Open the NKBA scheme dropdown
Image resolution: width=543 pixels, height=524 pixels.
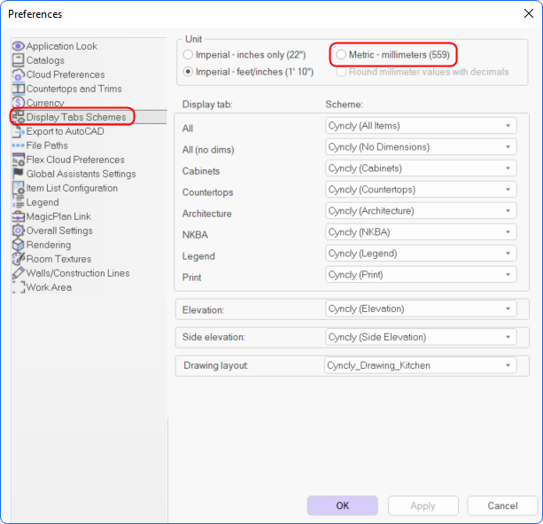pyautogui.click(x=421, y=231)
